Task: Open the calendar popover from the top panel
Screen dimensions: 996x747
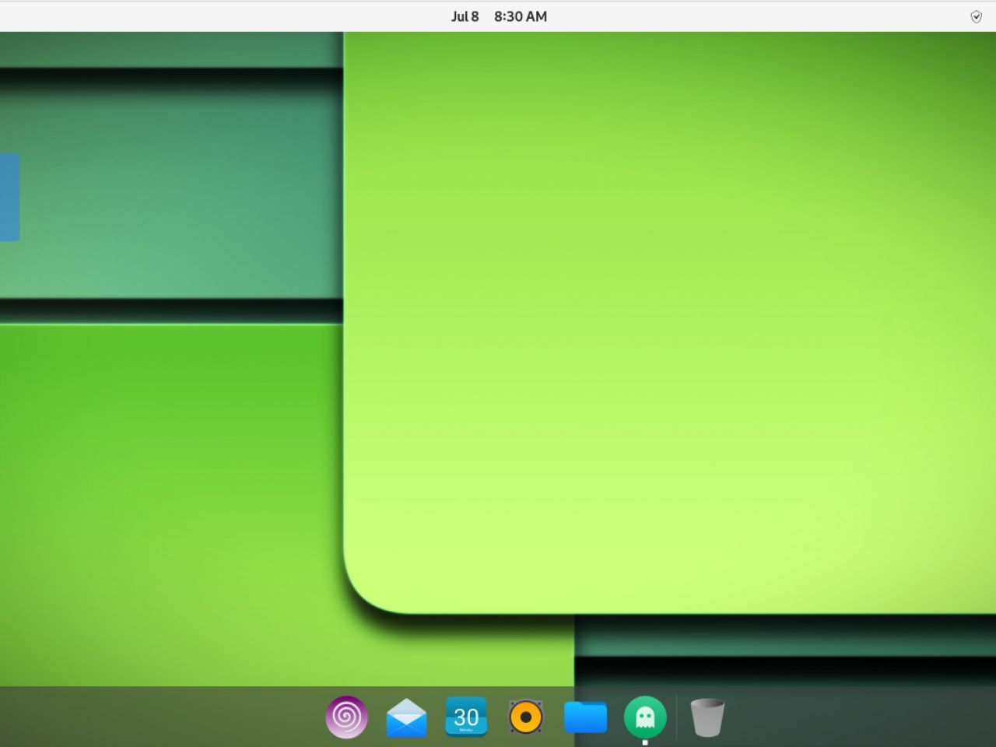Action: tap(500, 16)
